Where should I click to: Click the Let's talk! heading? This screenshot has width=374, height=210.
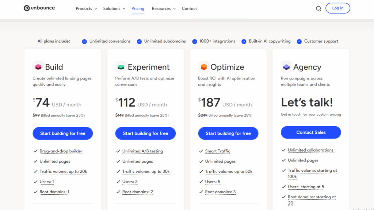[x=307, y=102]
